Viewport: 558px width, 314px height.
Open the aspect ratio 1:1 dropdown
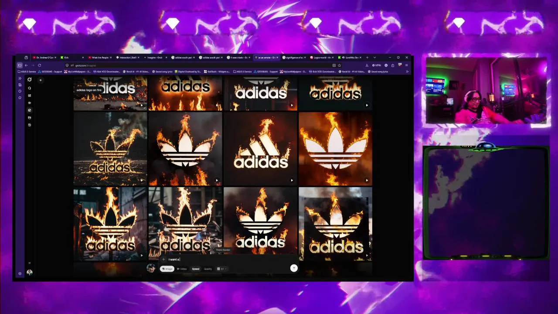[x=221, y=269]
